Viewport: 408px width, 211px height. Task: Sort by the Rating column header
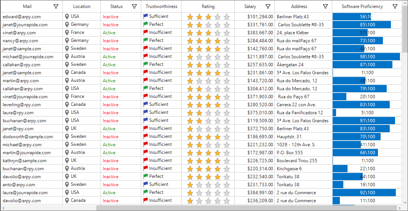click(x=208, y=6)
